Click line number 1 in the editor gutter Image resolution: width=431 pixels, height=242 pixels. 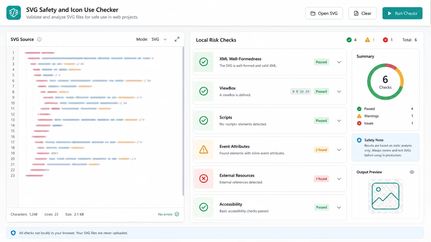(13, 53)
